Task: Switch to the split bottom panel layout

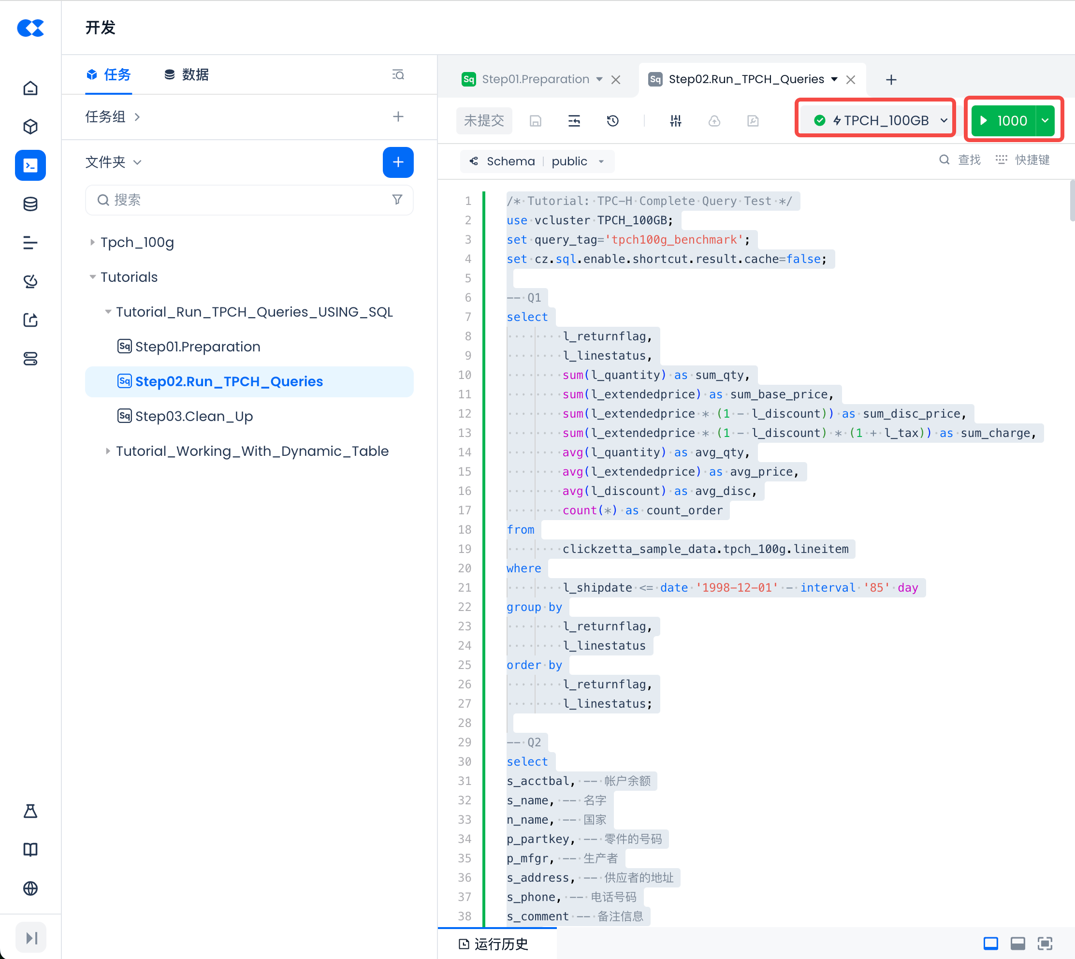Action: click(1017, 943)
